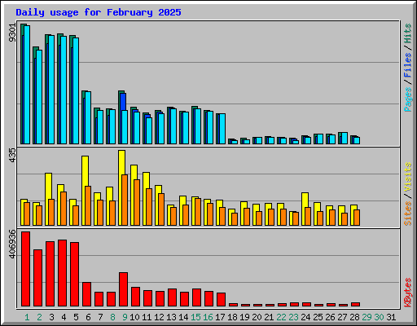Click day 13 on the x-axis

[171, 317]
